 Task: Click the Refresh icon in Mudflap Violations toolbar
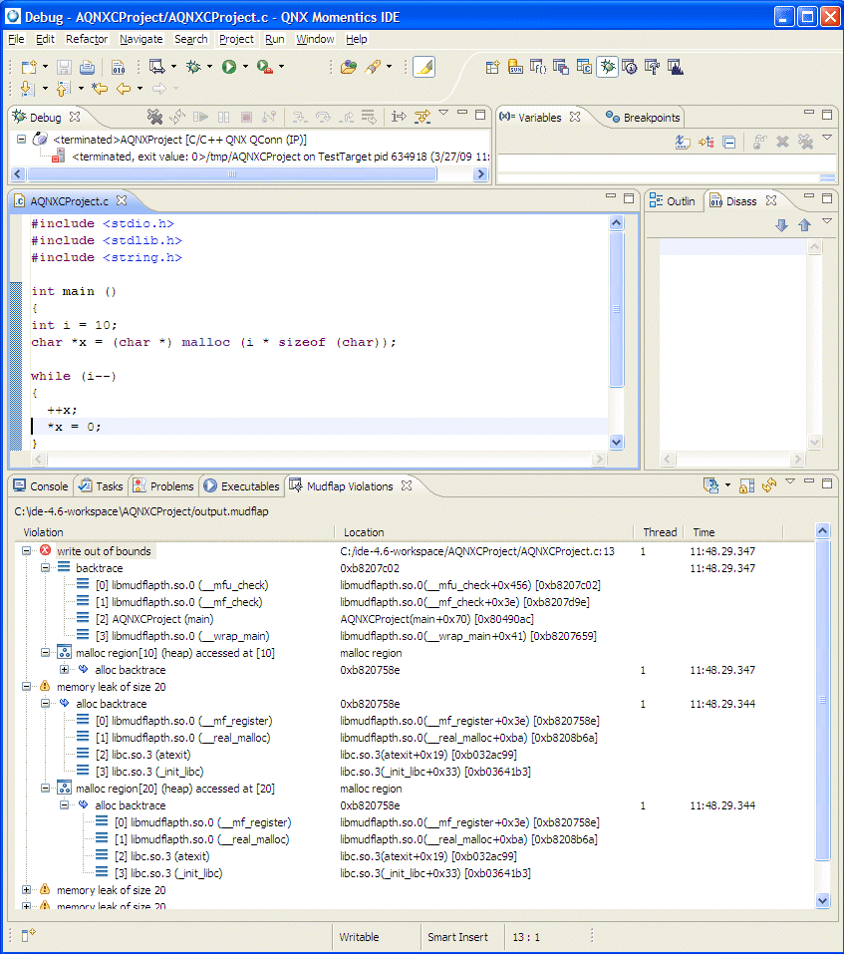click(x=769, y=485)
